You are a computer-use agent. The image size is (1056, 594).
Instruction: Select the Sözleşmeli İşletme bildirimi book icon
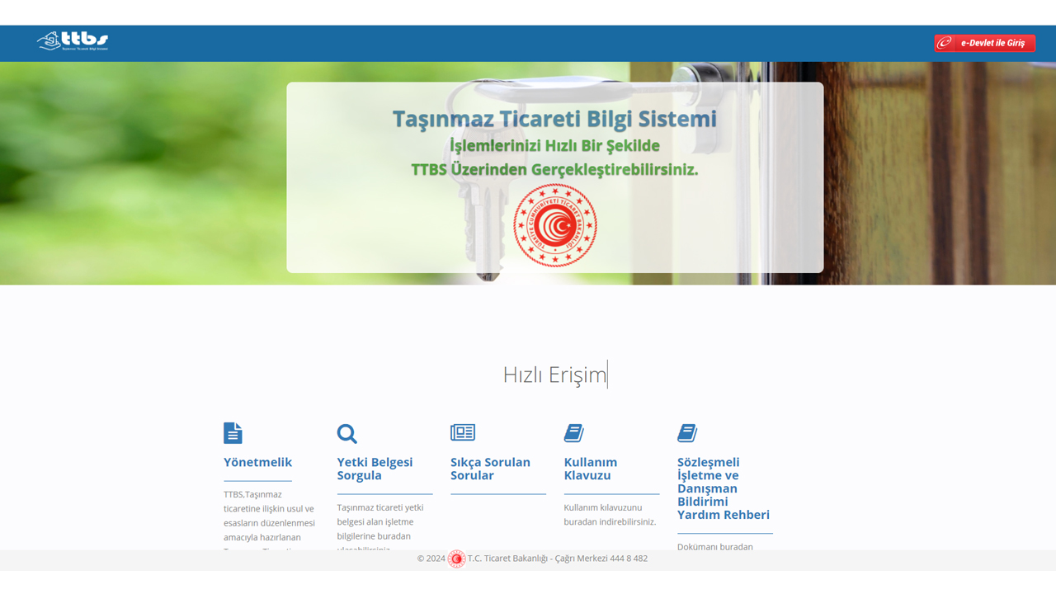(687, 432)
